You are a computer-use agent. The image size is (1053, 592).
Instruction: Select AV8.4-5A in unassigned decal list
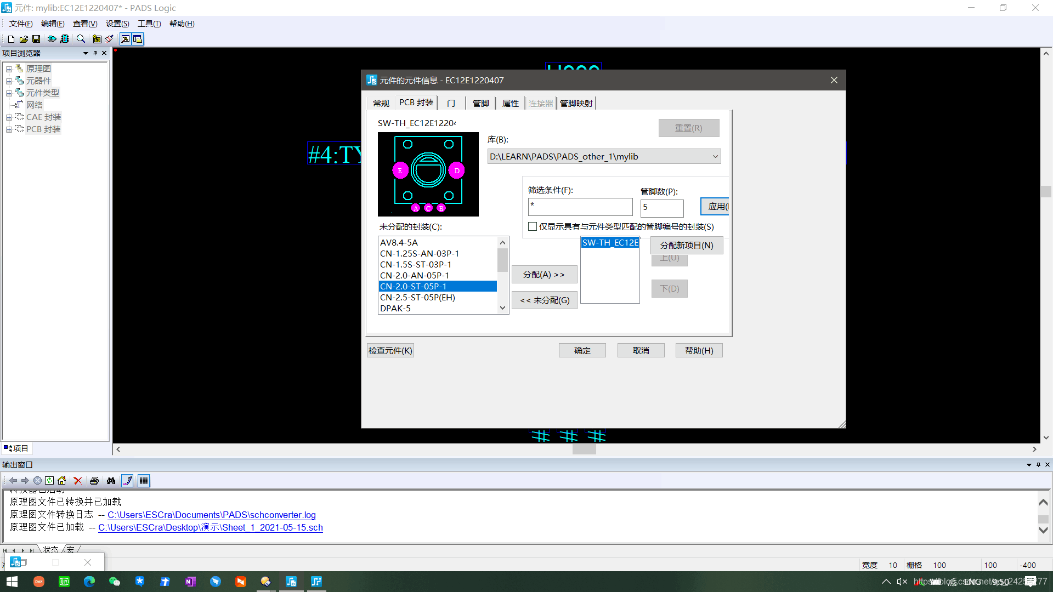pos(438,243)
